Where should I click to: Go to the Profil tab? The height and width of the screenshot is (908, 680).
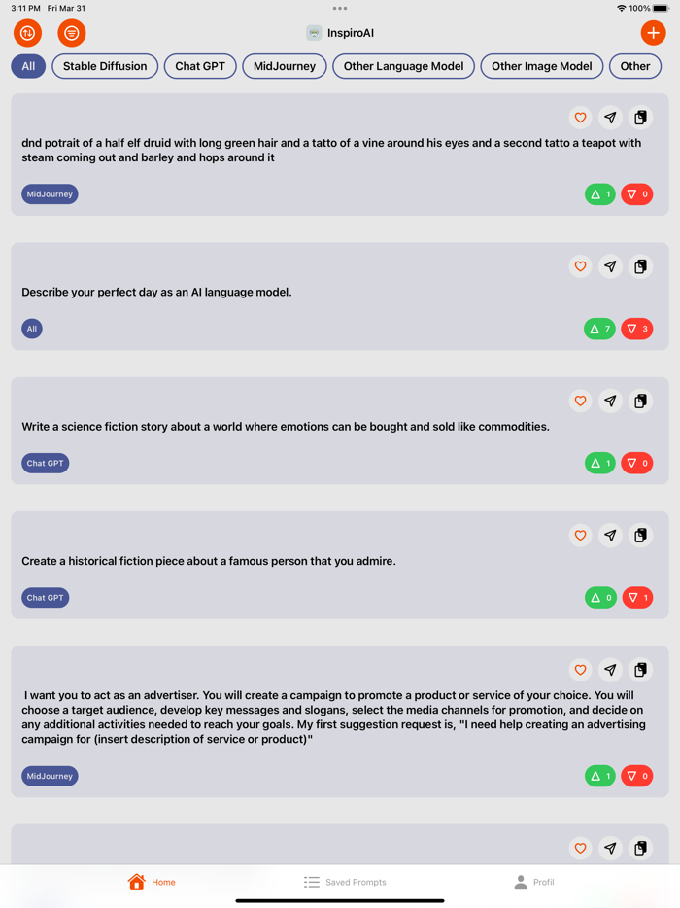(533, 882)
